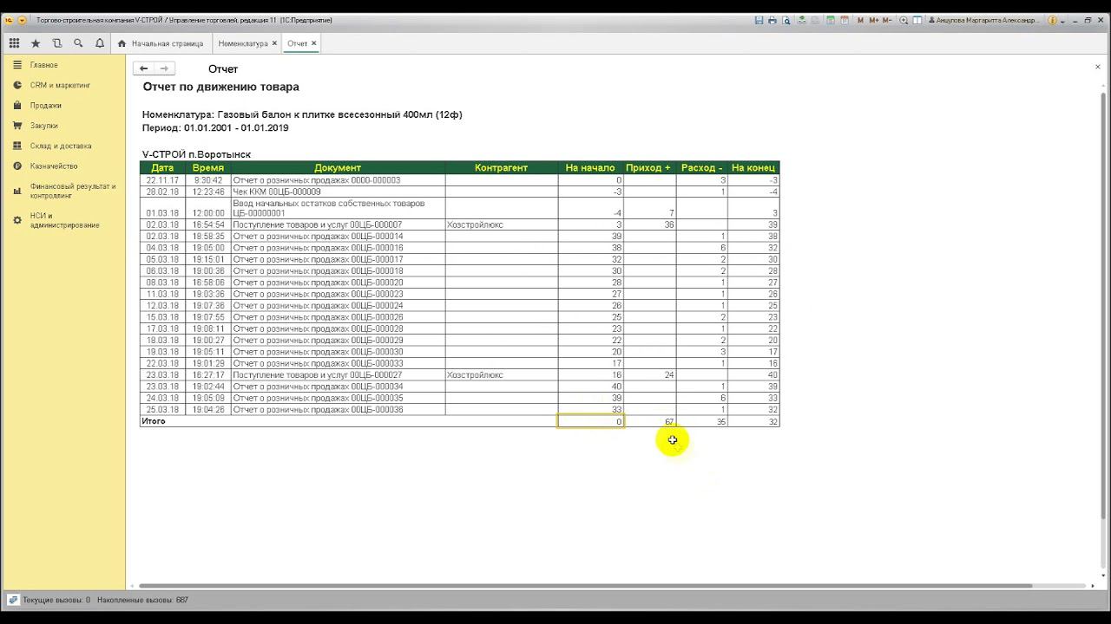
Task: Click the zoom scale icon
Action: pyautogui.click(x=904, y=20)
